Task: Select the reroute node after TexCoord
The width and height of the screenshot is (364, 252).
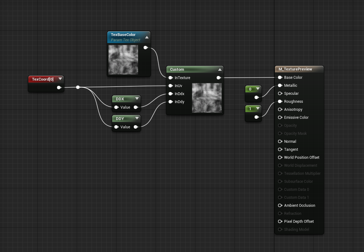Action: [x=78, y=87]
